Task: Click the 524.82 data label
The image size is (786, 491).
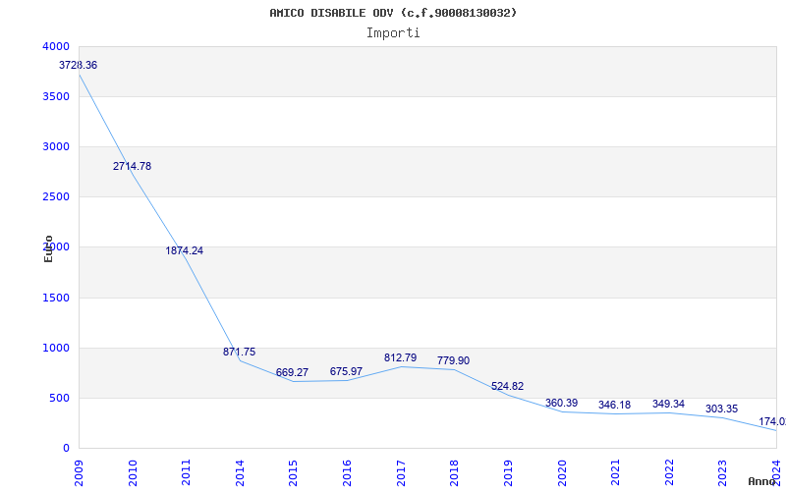Action: click(x=507, y=386)
